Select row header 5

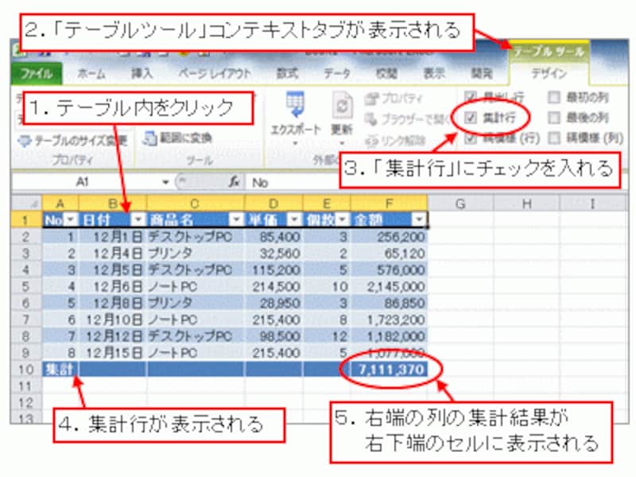[25, 286]
